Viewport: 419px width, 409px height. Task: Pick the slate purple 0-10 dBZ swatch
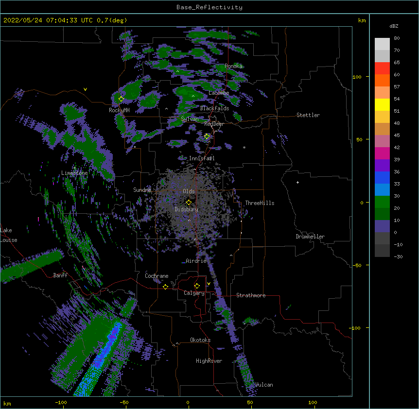[x=382, y=226]
